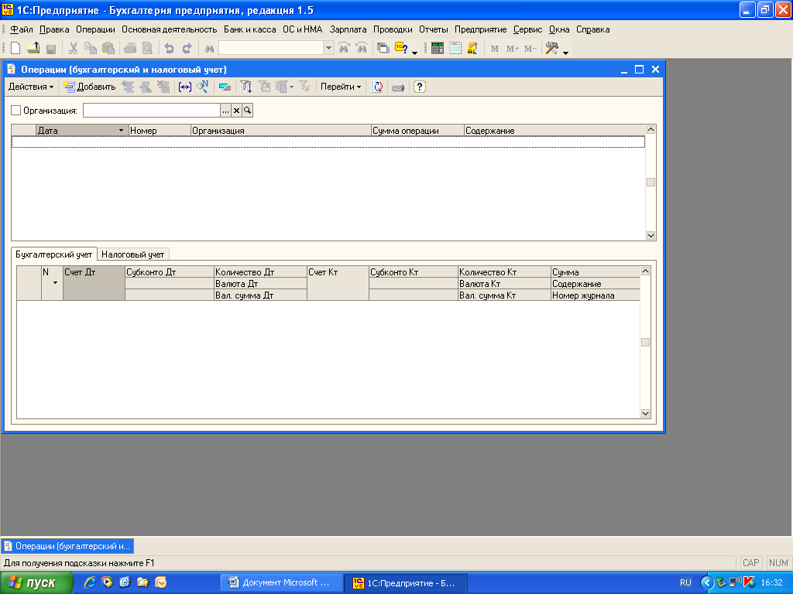The height and width of the screenshot is (594, 793).
Task: Click the hammer and wrench tools icon
Action: (551, 49)
